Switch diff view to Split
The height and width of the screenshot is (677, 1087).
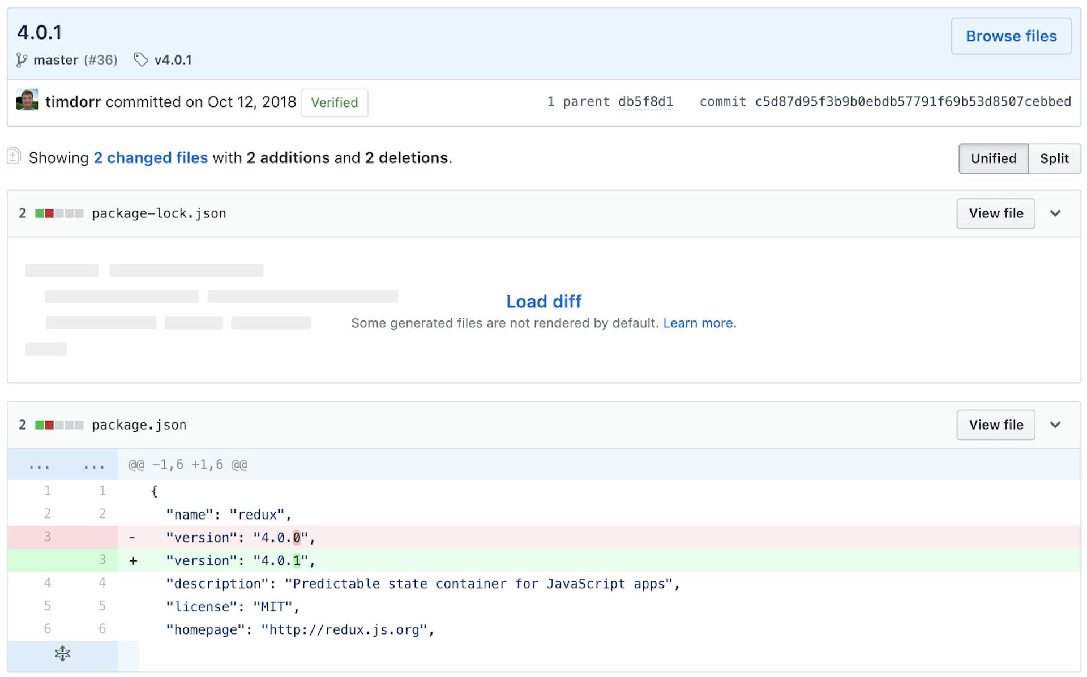(1054, 158)
